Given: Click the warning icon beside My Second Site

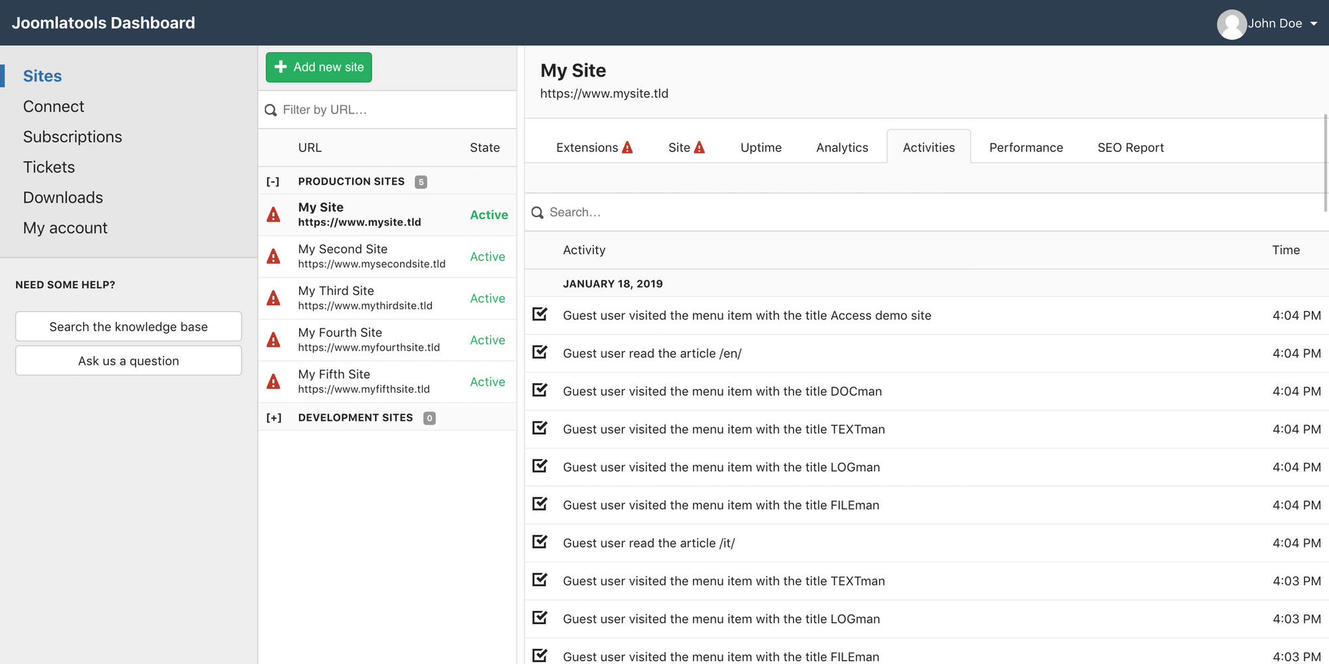Looking at the screenshot, I should (x=273, y=256).
